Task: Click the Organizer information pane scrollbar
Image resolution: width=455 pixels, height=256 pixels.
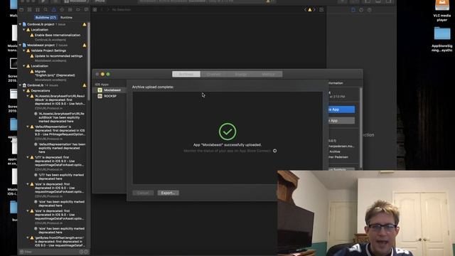Action: click(x=361, y=128)
